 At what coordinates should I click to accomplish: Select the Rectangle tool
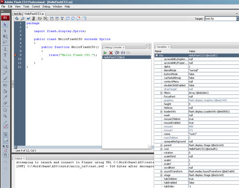5,67
